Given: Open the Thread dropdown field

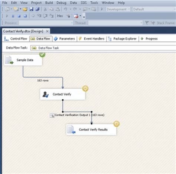Looking at the screenshot, I should (x=115, y=23).
